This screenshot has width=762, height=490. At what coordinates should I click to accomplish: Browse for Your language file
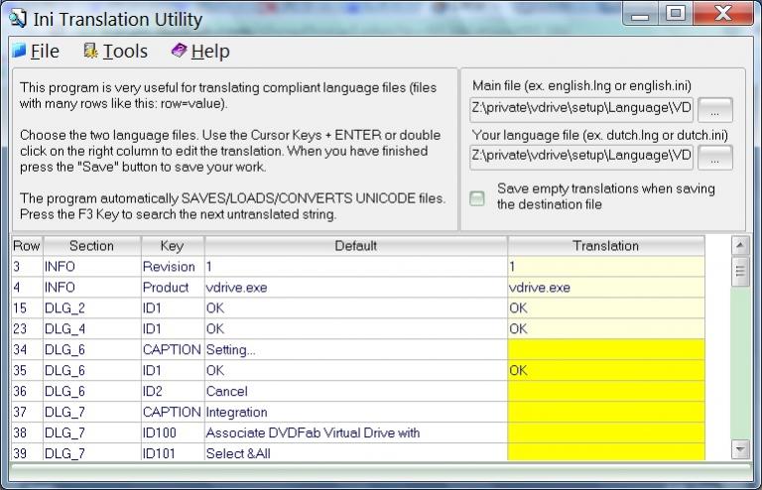pyautogui.click(x=715, y=157)
